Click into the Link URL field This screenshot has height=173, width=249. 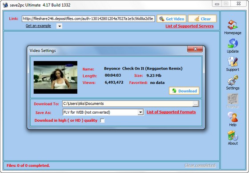click(88, 19)
